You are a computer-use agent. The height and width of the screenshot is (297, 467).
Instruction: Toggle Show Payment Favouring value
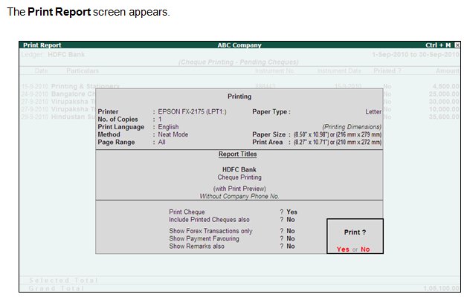[x=290, y=239]
